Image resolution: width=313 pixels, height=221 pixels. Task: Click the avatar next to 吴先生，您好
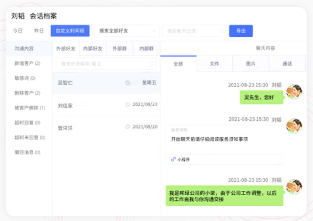(293, 92)
